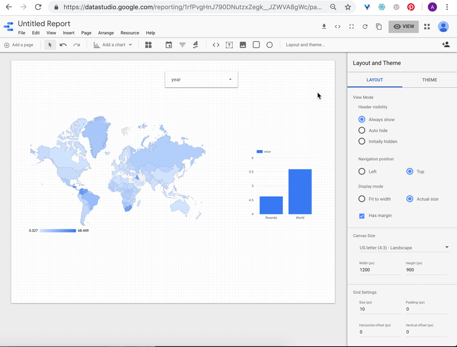Image resolution: width=457 pixels, height=347 pixels.
Task: Click Add a page button
Action: coord(19,45)
